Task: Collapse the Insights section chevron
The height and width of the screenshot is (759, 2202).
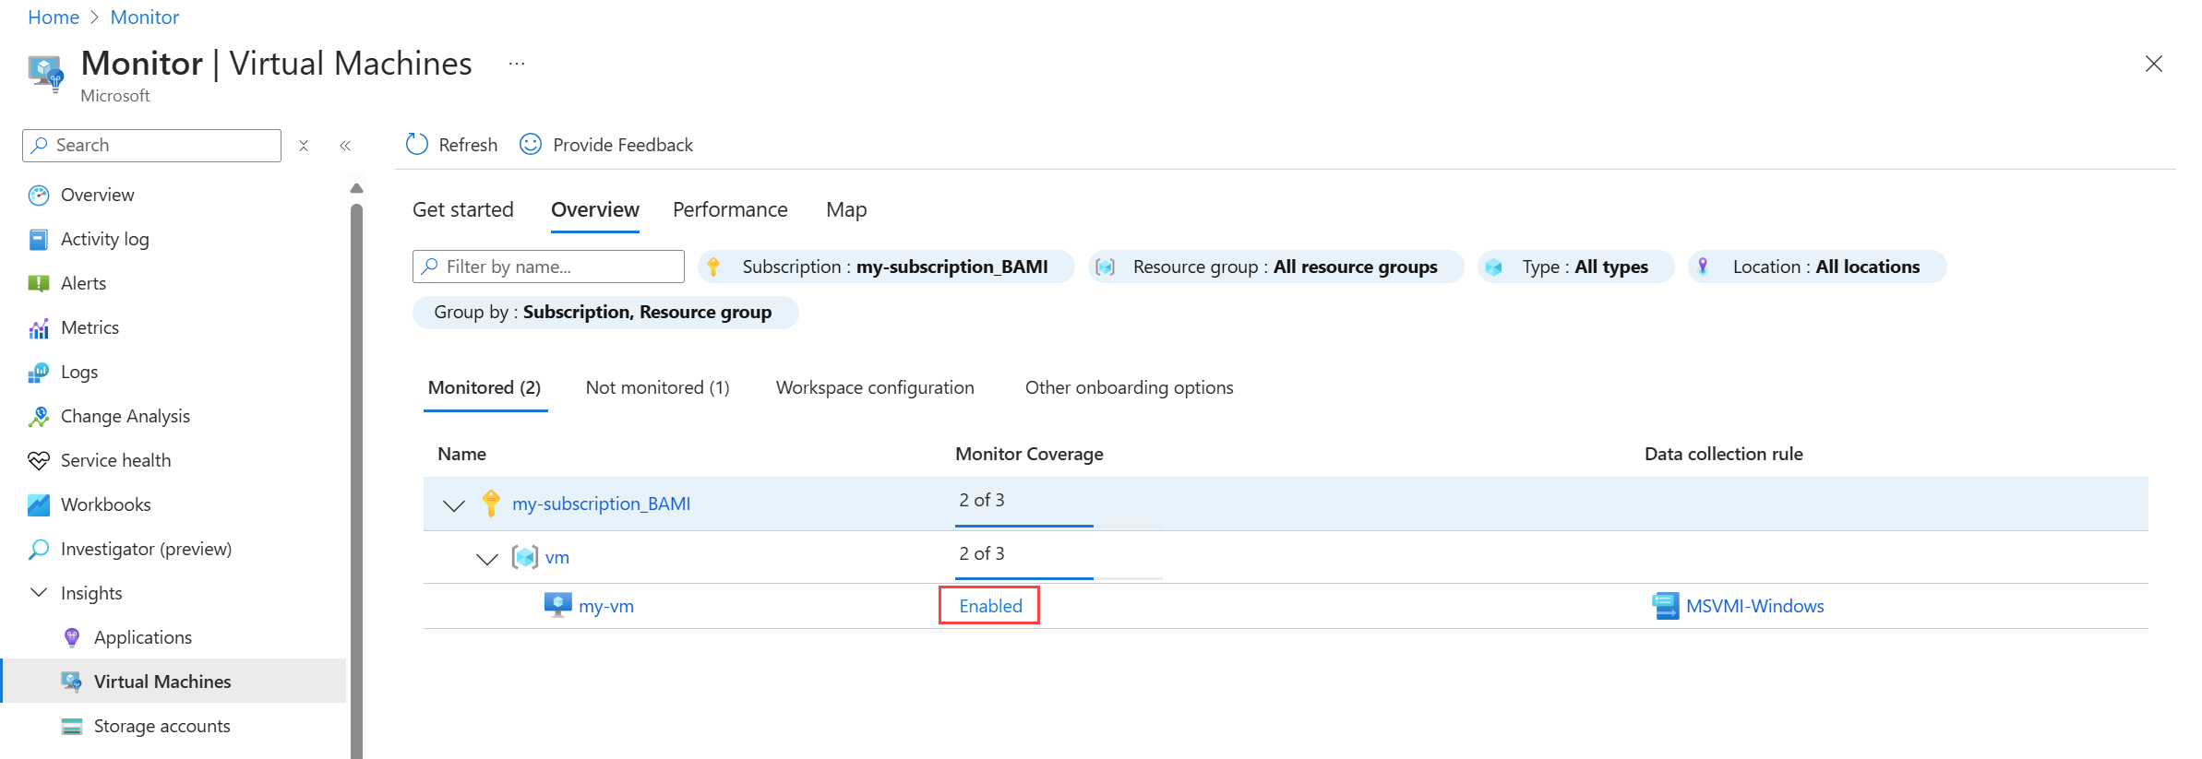Action: click(x=39, y=592)
